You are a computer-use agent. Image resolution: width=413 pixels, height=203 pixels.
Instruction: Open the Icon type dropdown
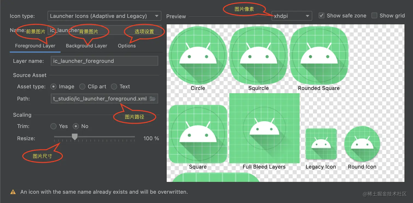pyautogui.click(x=104, y=16)
